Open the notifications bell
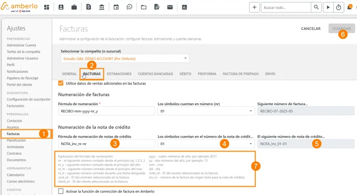 click(x=350, y=7)
